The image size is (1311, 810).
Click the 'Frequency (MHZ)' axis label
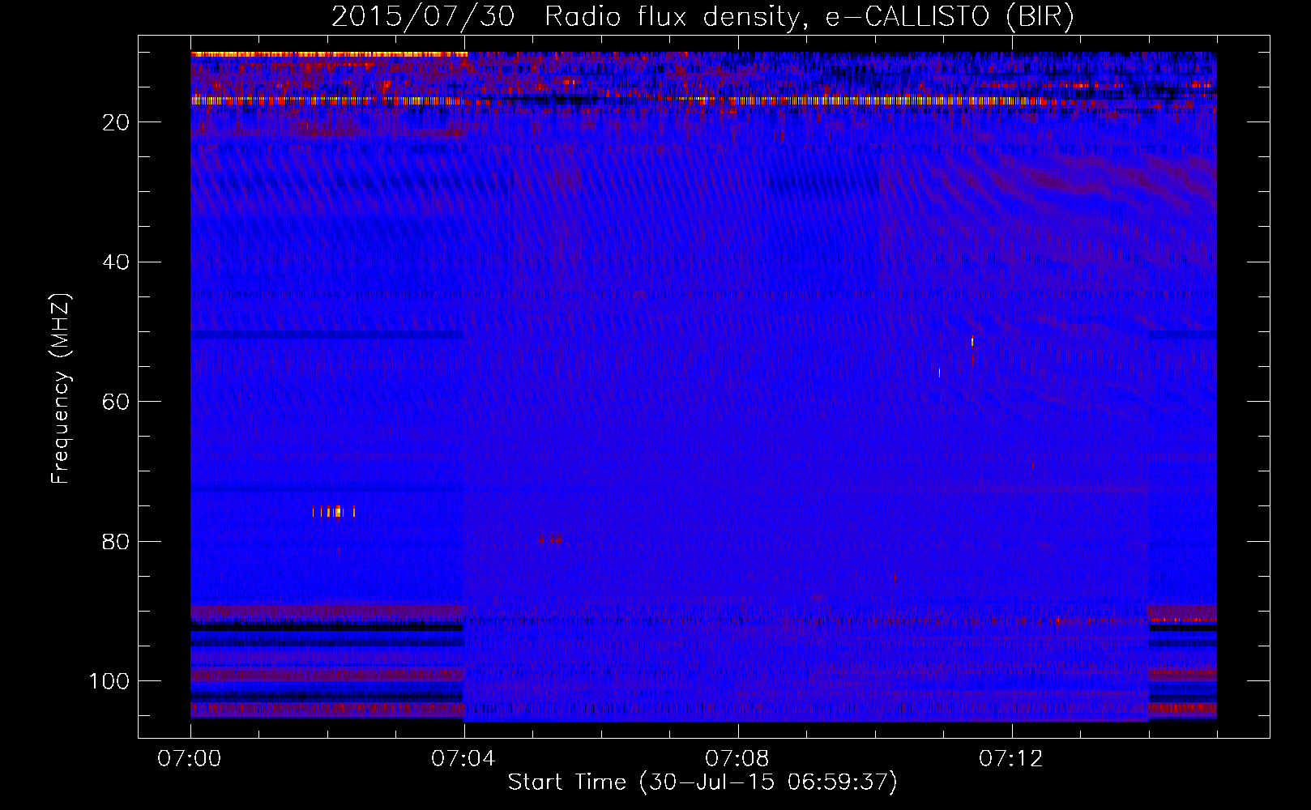click(61, 388)
